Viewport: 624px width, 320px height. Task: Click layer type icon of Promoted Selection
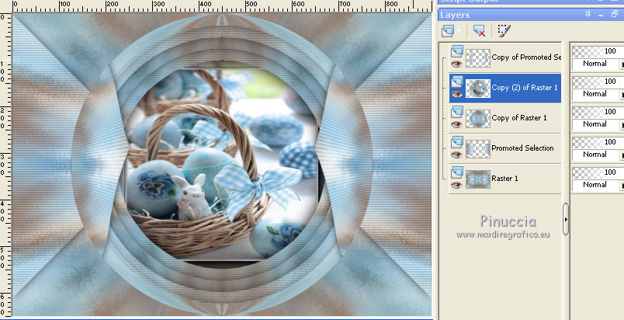[x=457, y=141]
